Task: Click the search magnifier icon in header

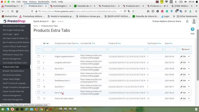Action: pyautogui.click(x=53, y=21)
